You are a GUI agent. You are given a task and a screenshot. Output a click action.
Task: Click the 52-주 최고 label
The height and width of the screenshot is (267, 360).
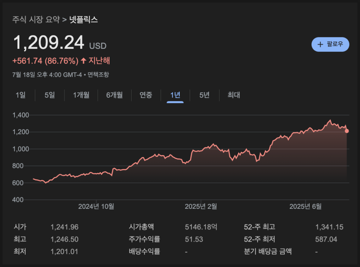pos(259,227)
